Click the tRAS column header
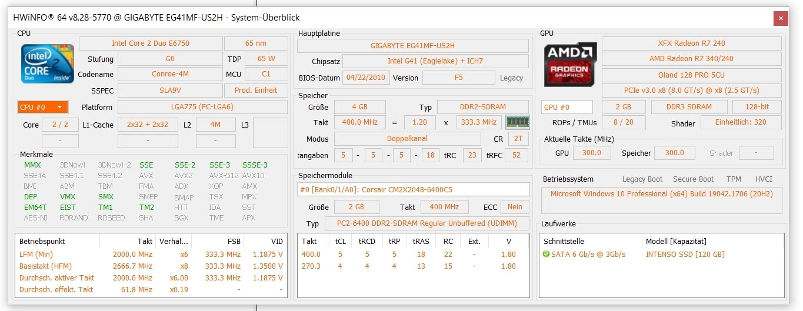The width and height of the screenshot is (803, 311). [x=422, y=241]
